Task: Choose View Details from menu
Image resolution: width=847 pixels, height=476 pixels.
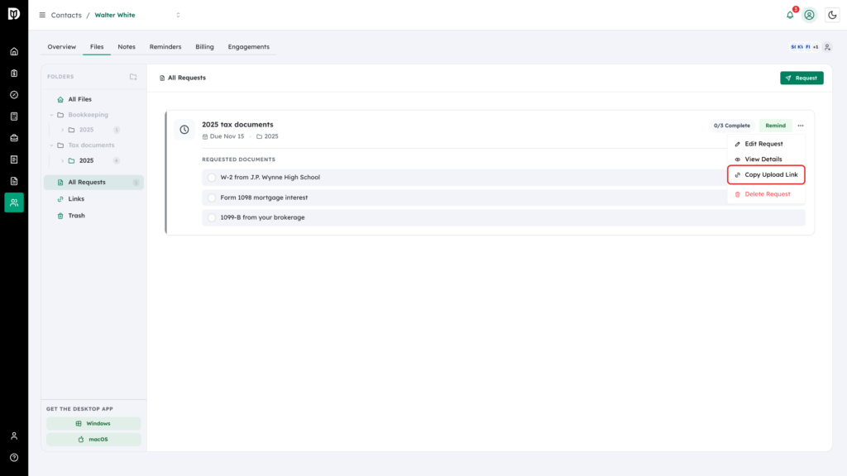Action: [x=766, y=159]
